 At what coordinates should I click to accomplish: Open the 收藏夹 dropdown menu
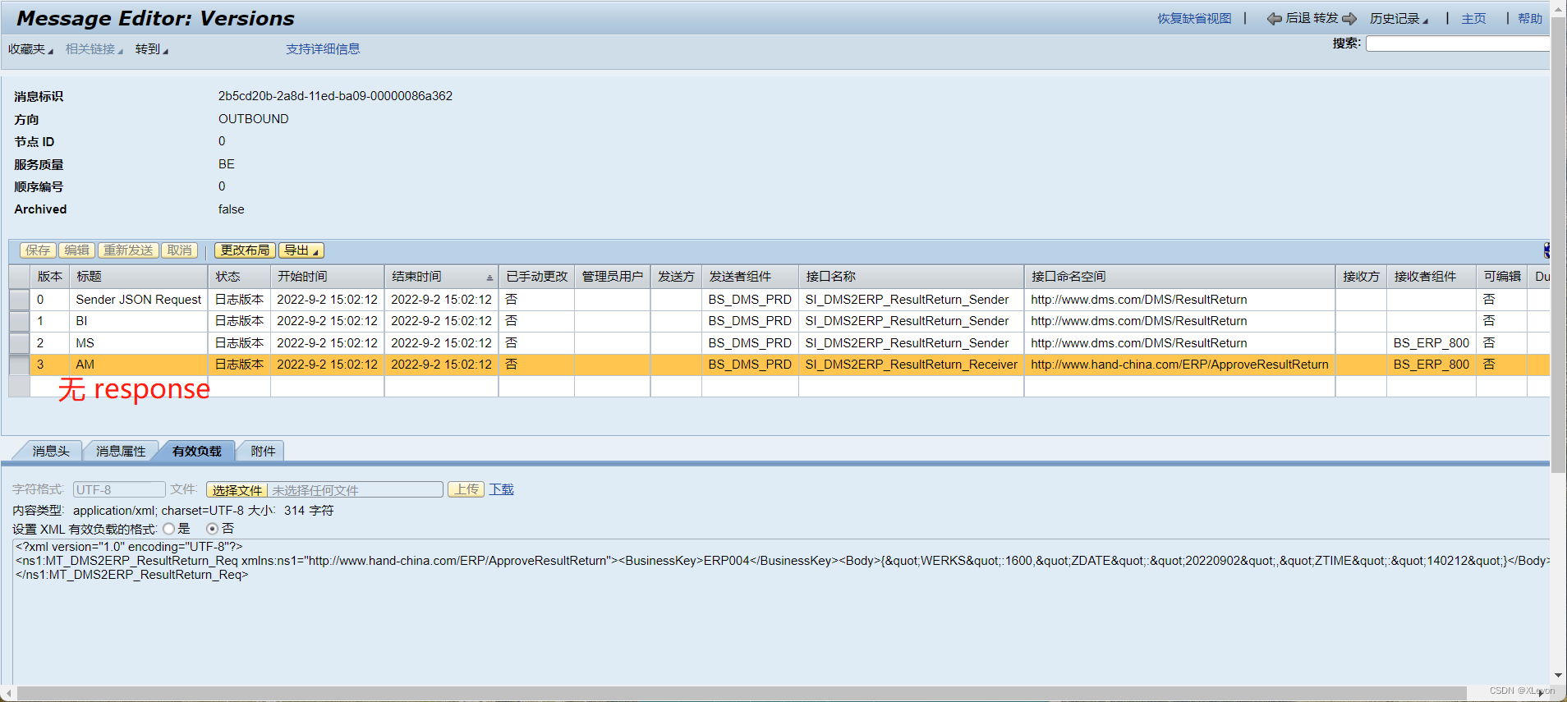point(30,49)
